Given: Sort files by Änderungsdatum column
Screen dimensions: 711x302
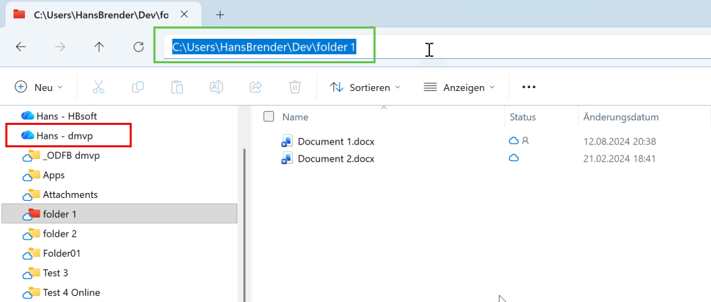Looking at the screenshot, I should tap(621, 117).
